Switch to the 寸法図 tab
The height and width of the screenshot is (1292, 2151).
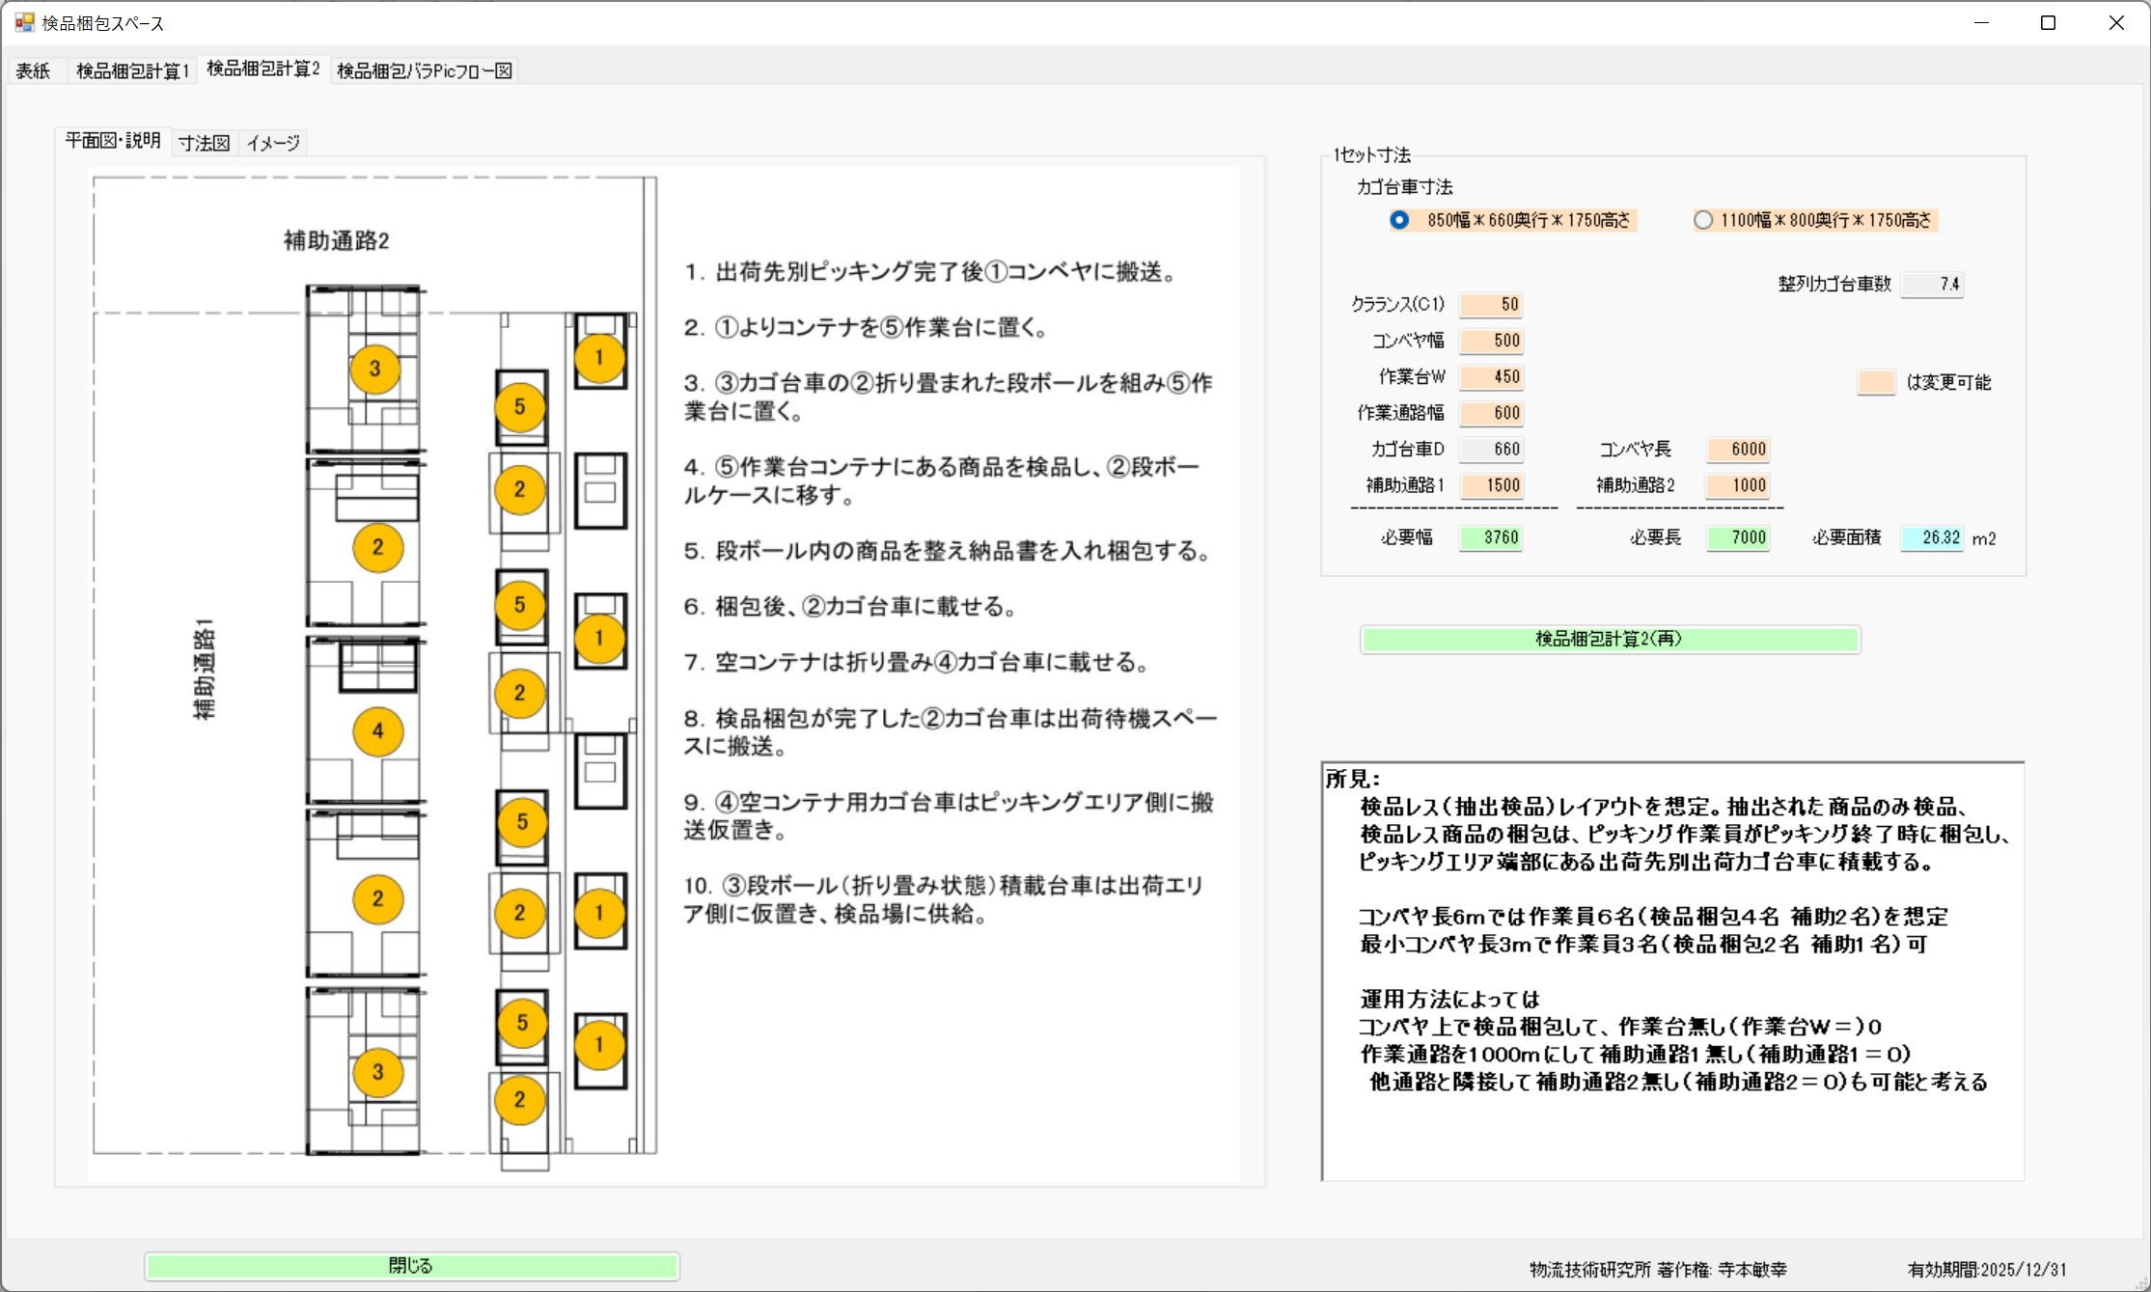pyautogui.click(x=204, y=143)
